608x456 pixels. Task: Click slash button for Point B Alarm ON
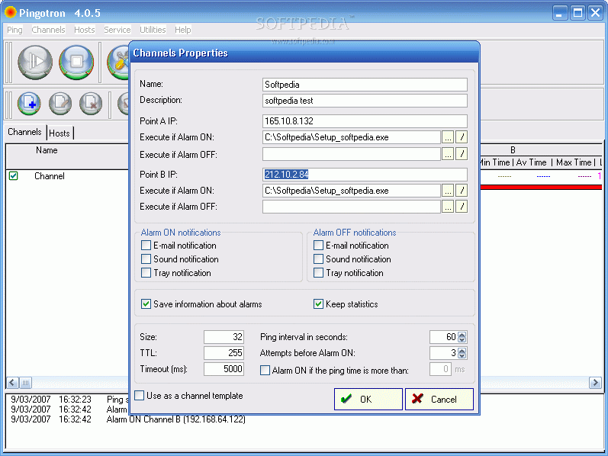(462, 191)
